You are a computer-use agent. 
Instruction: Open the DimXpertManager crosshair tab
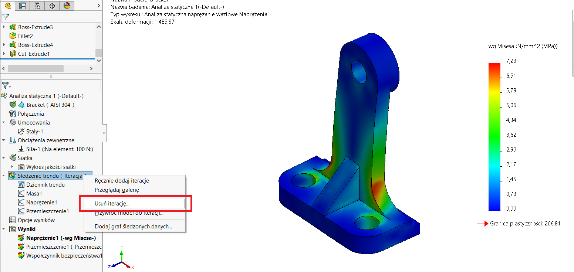[x=52, y=6]
